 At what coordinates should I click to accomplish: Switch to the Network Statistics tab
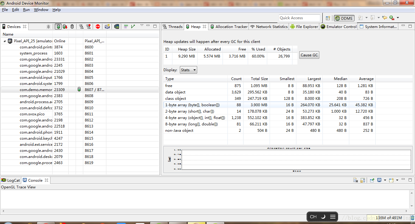click(269, 27)
